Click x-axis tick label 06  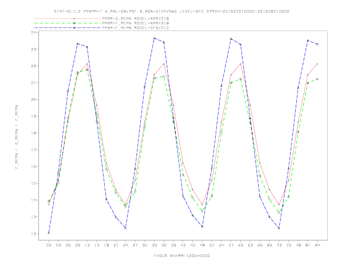[x=68, y=245]
